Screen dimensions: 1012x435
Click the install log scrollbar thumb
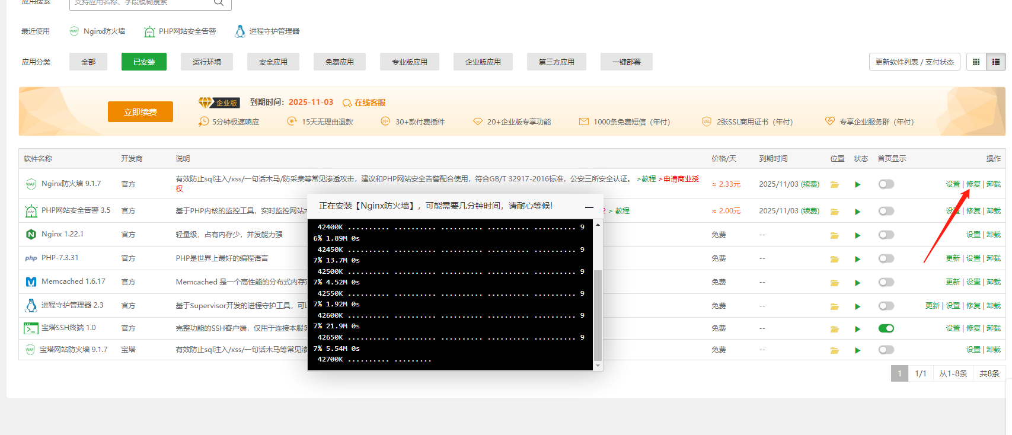point(598,315)
